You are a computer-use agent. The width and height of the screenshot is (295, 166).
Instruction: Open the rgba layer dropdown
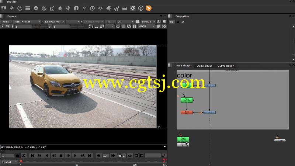click(x=7, y=22)
